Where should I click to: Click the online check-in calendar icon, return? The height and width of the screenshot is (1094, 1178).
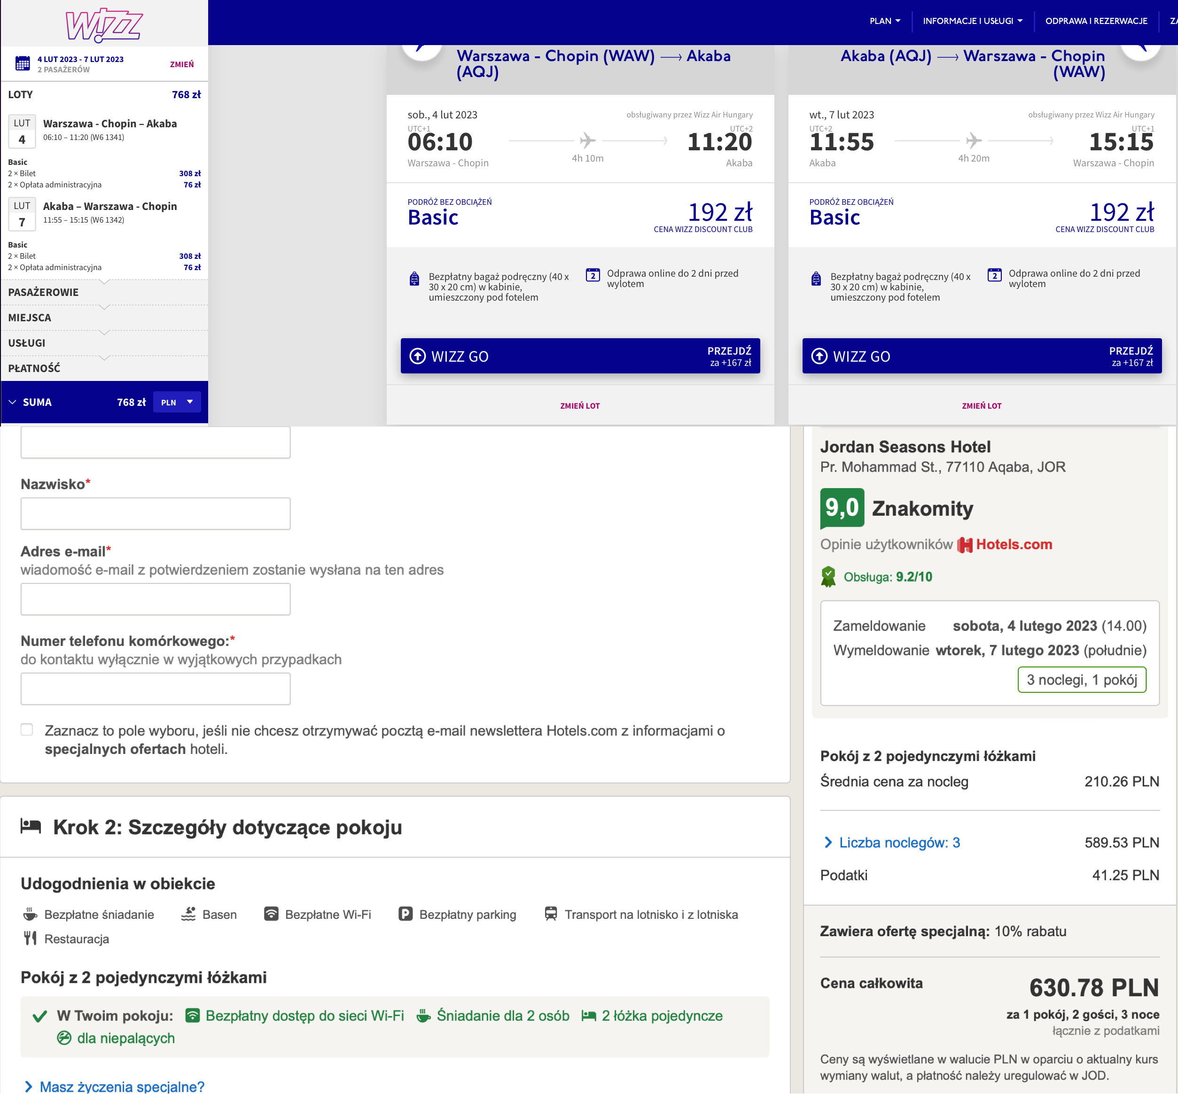(x=994, y=275)
